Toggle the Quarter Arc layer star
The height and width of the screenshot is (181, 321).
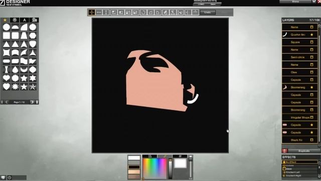tap(311, 35)
